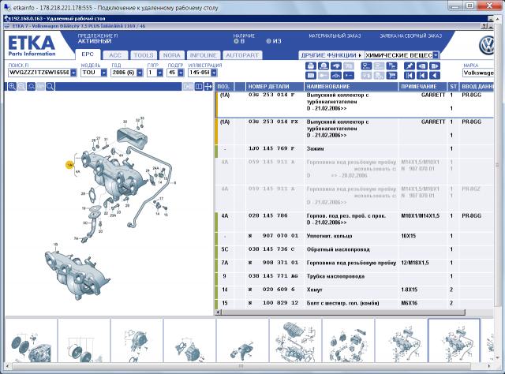Viewport: 505px width, 374px height.
Task: Switch to the NORA tab
Action: [171, 55]
